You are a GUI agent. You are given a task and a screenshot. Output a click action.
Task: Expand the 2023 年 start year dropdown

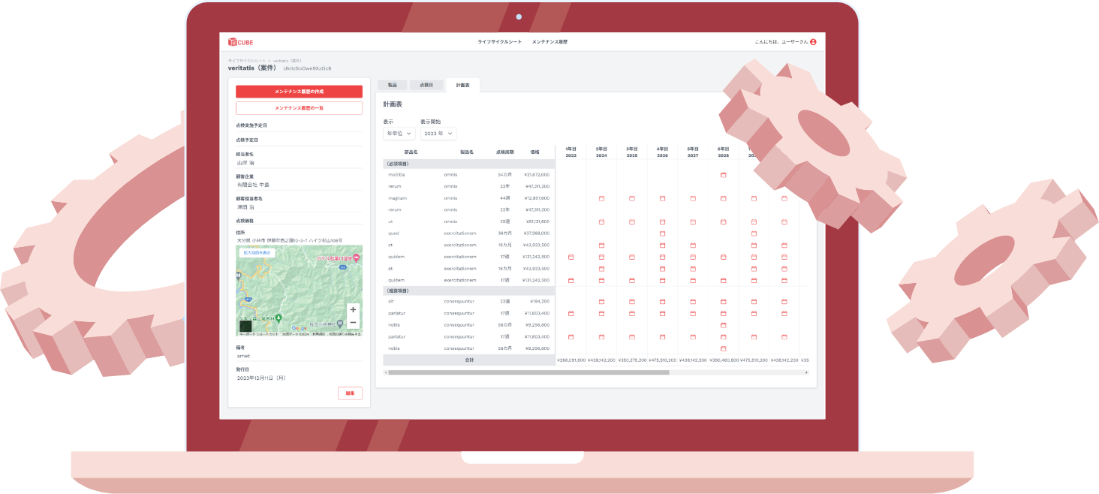[438, 133]
